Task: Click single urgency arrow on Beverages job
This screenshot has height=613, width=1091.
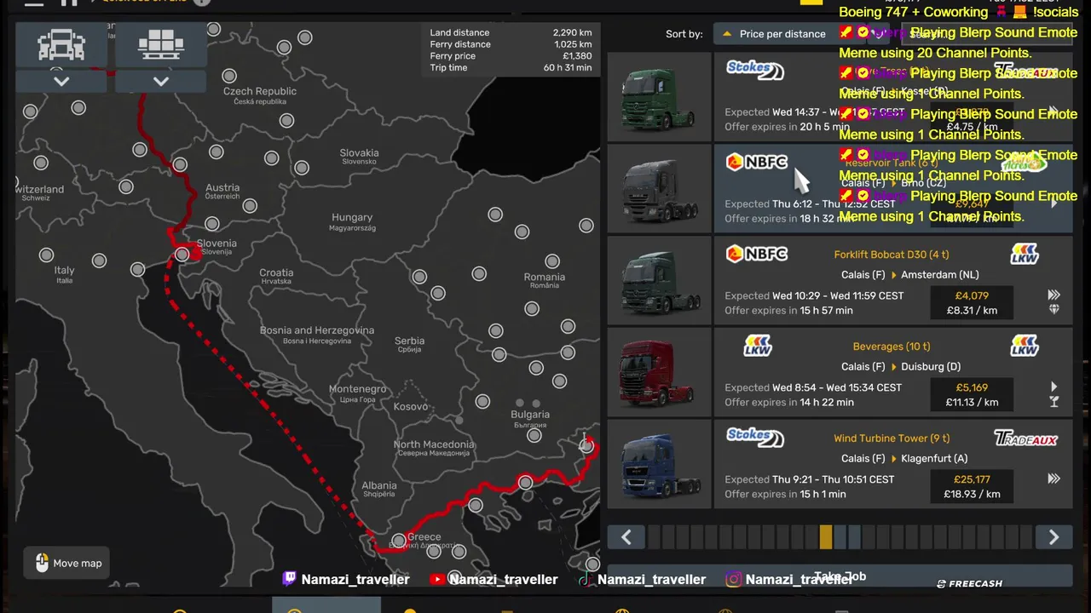Action: (1054, 387)
